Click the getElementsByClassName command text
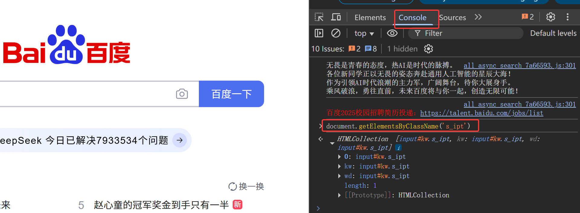Screen dimensions: 580x213 [398, 126]
